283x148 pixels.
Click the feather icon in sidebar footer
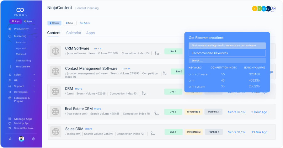[10, 139]
